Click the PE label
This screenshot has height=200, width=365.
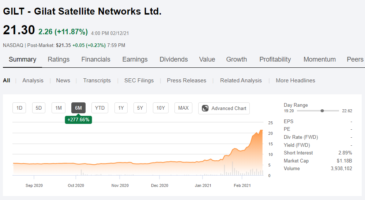287,129
